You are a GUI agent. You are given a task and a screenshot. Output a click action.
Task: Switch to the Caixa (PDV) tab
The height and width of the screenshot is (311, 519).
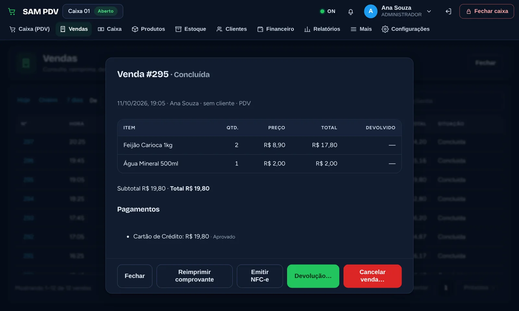click(30, 29)
